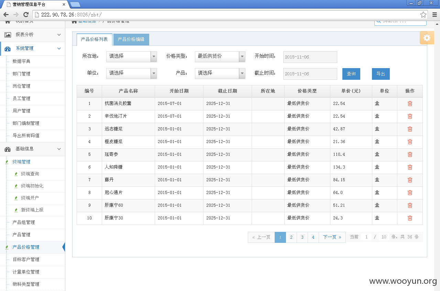The height and width of the screenshot is (291, 440).
Task: Click the browser forward arrow
Action: click(16, 14)
